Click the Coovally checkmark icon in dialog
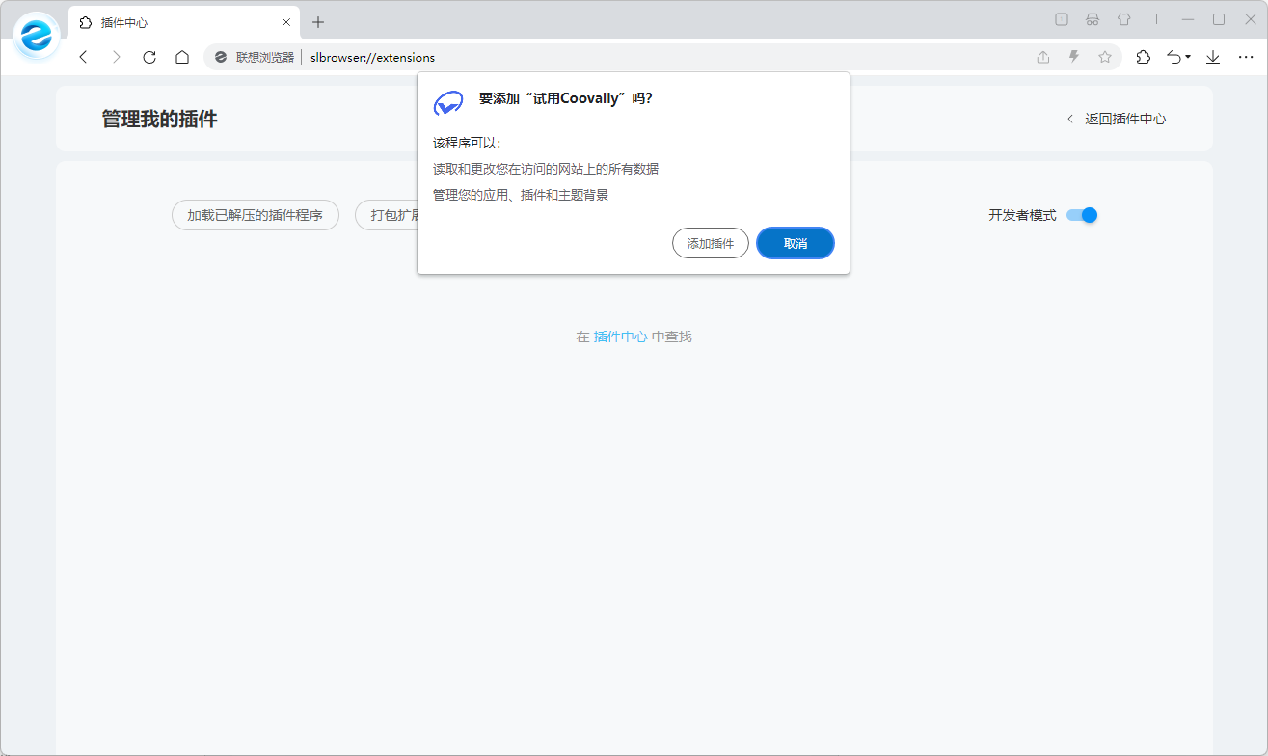 [x=448, y=102]
